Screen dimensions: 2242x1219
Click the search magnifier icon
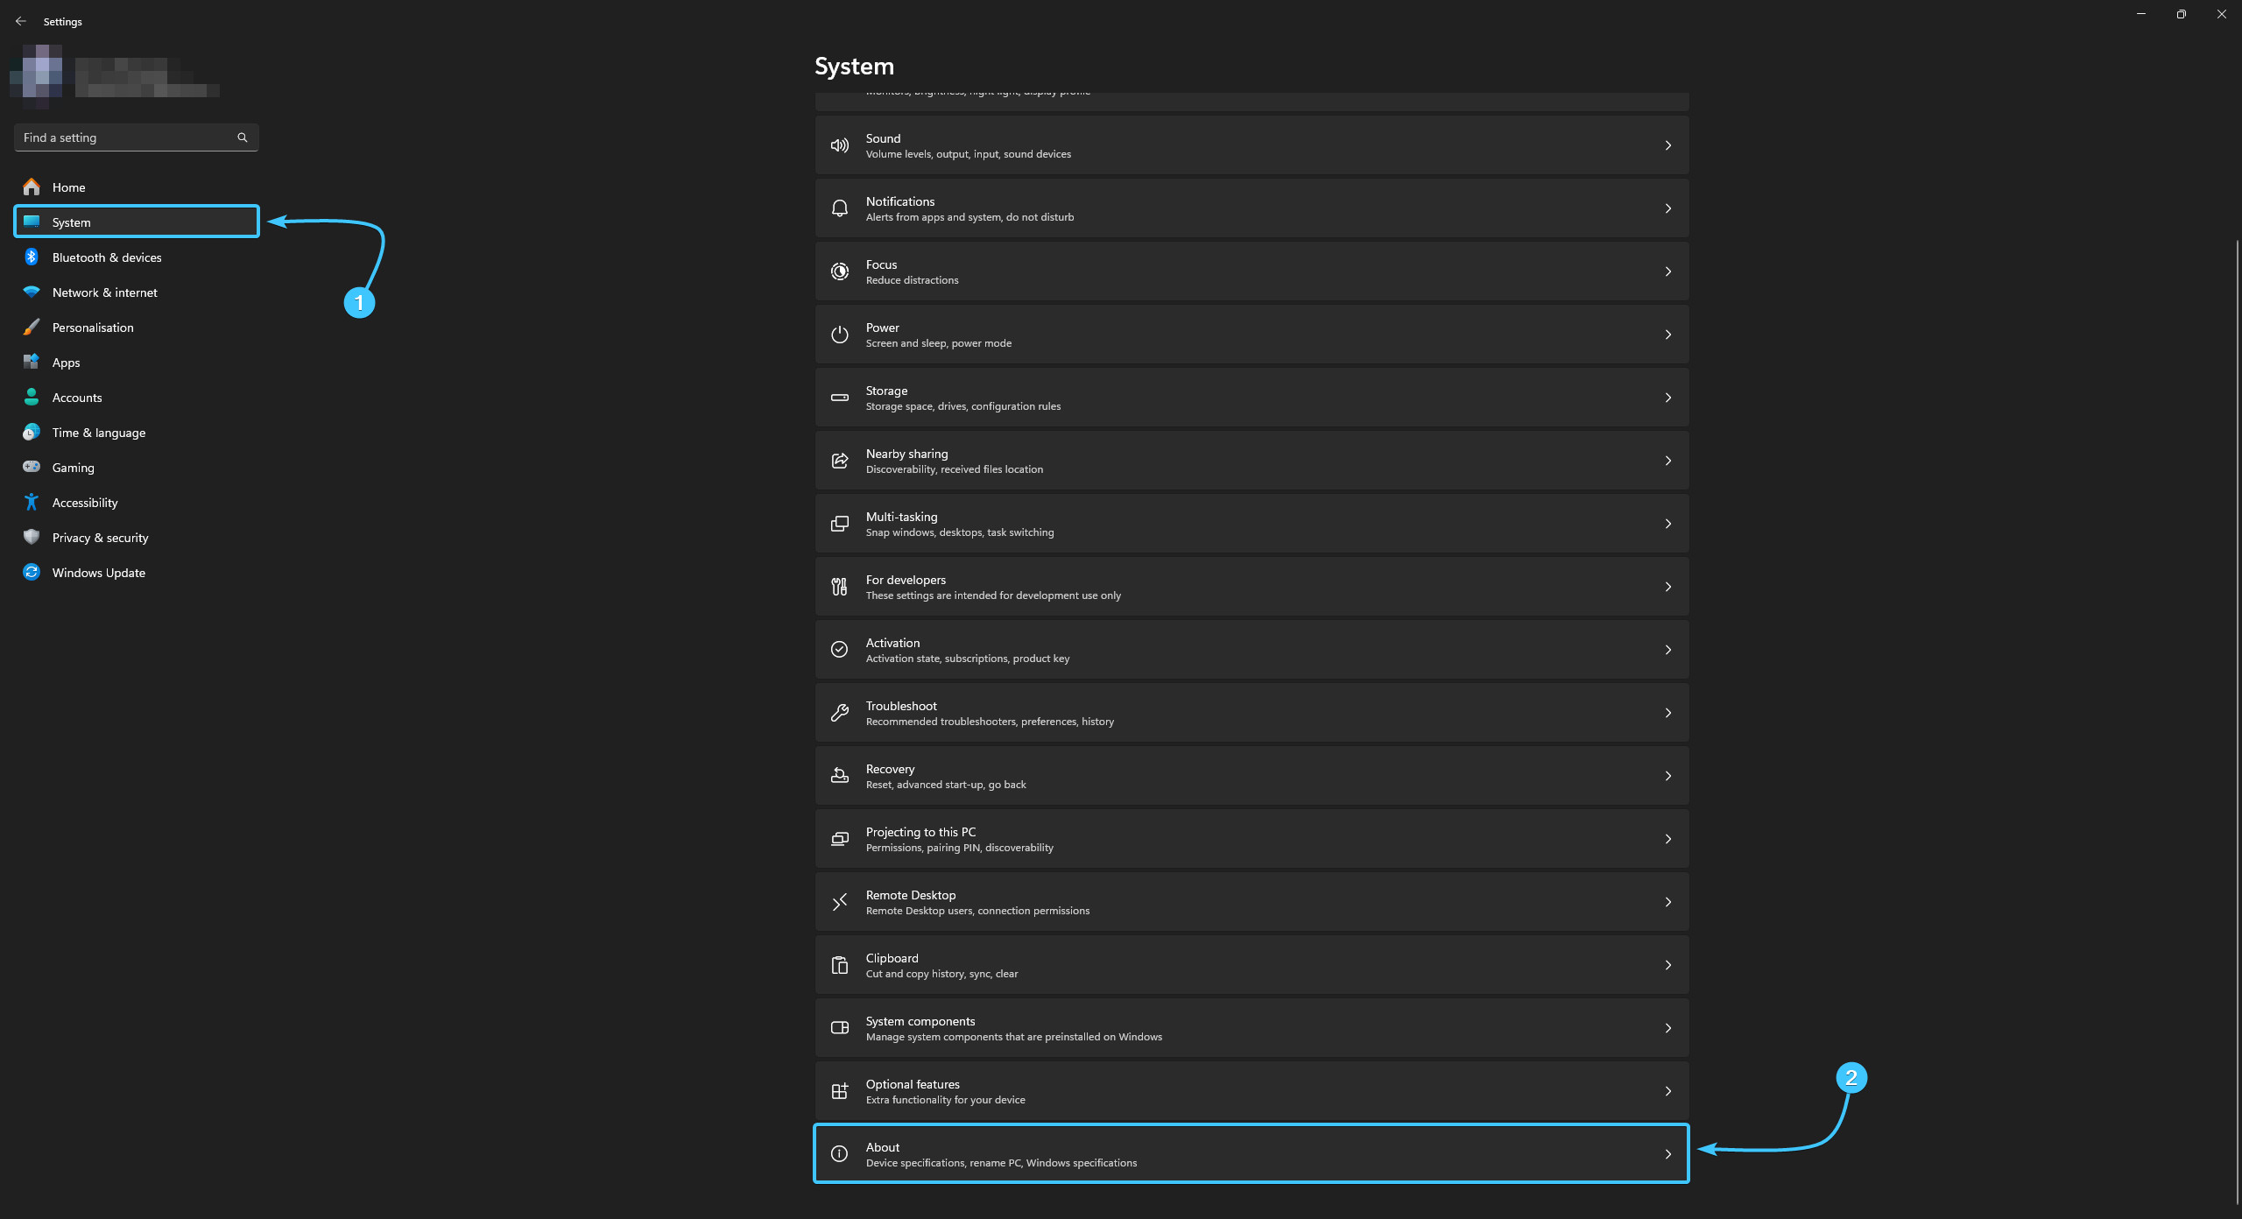pyautogui.click(x=243, y=137)
